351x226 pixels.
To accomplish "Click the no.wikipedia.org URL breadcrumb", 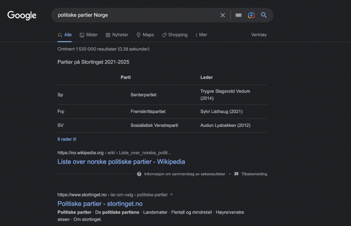I will (x=114, y=153).
